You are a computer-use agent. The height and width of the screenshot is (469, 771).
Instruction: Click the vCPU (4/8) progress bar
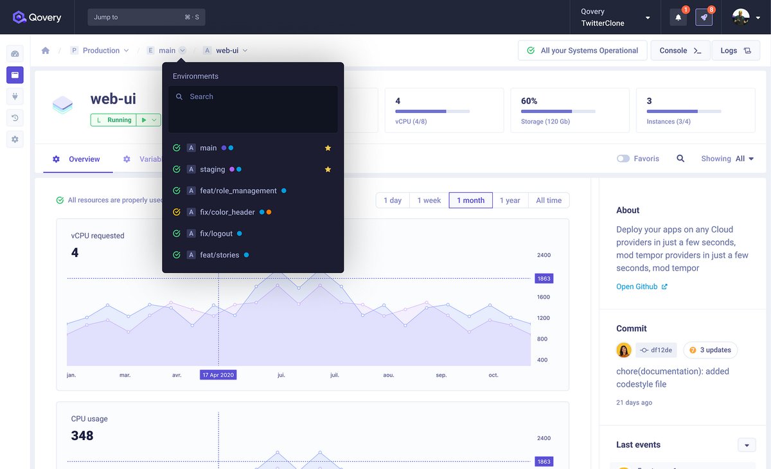(432, 112)
